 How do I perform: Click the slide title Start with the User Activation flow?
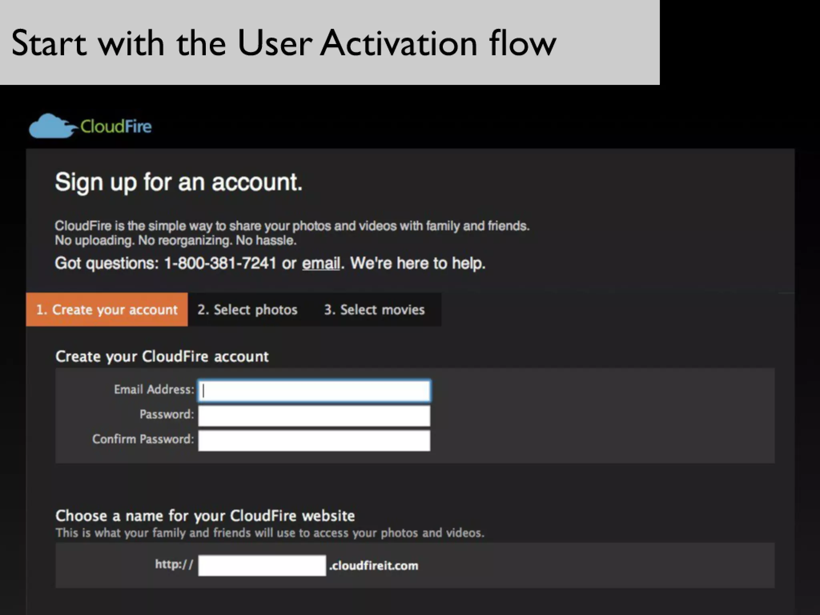[284, 42]
